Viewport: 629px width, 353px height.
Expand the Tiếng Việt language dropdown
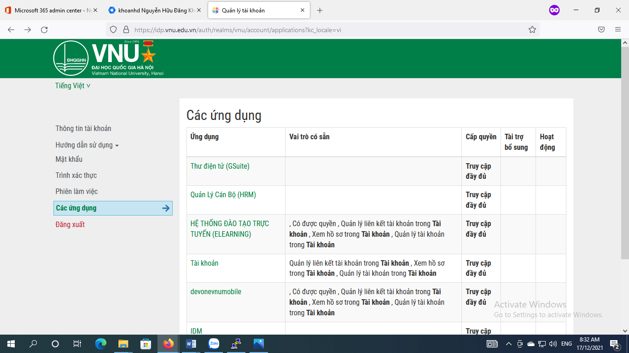(x=71, y=85)
